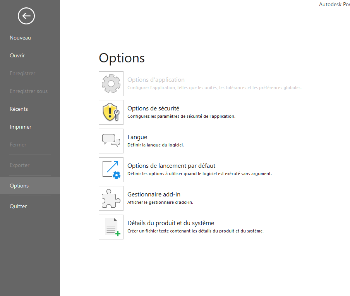350x296 pixels.
Task: Click the Enregistrer sous entry
Action: point(28,91)
